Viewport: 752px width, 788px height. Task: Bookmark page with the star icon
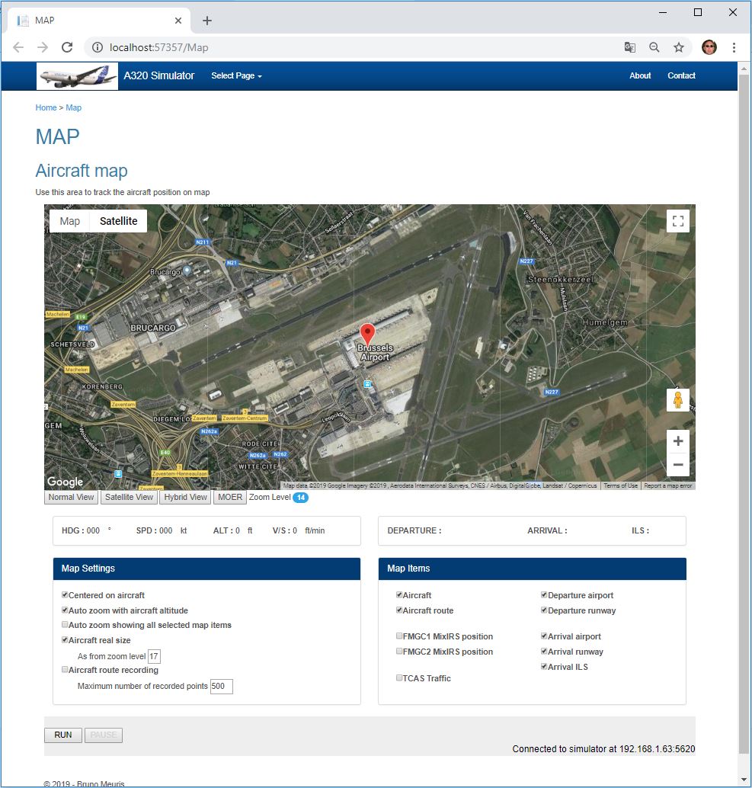(678, 47)
